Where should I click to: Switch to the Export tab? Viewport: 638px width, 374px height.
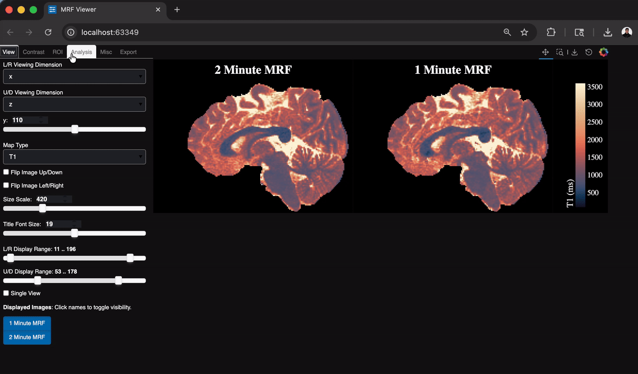[x=128, y=52]
